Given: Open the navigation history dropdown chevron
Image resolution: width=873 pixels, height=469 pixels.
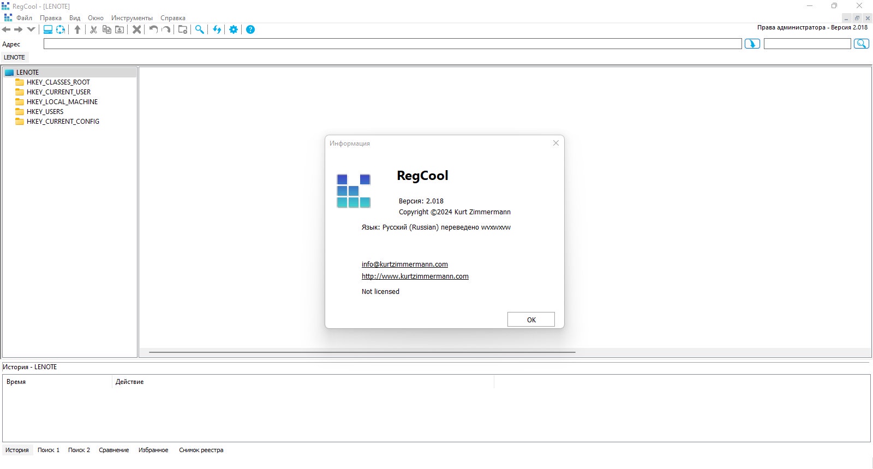Looking at the screenshot, I should point(31,29).
